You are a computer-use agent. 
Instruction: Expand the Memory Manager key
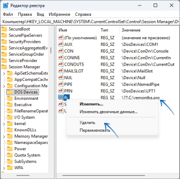tap(4, 136)
